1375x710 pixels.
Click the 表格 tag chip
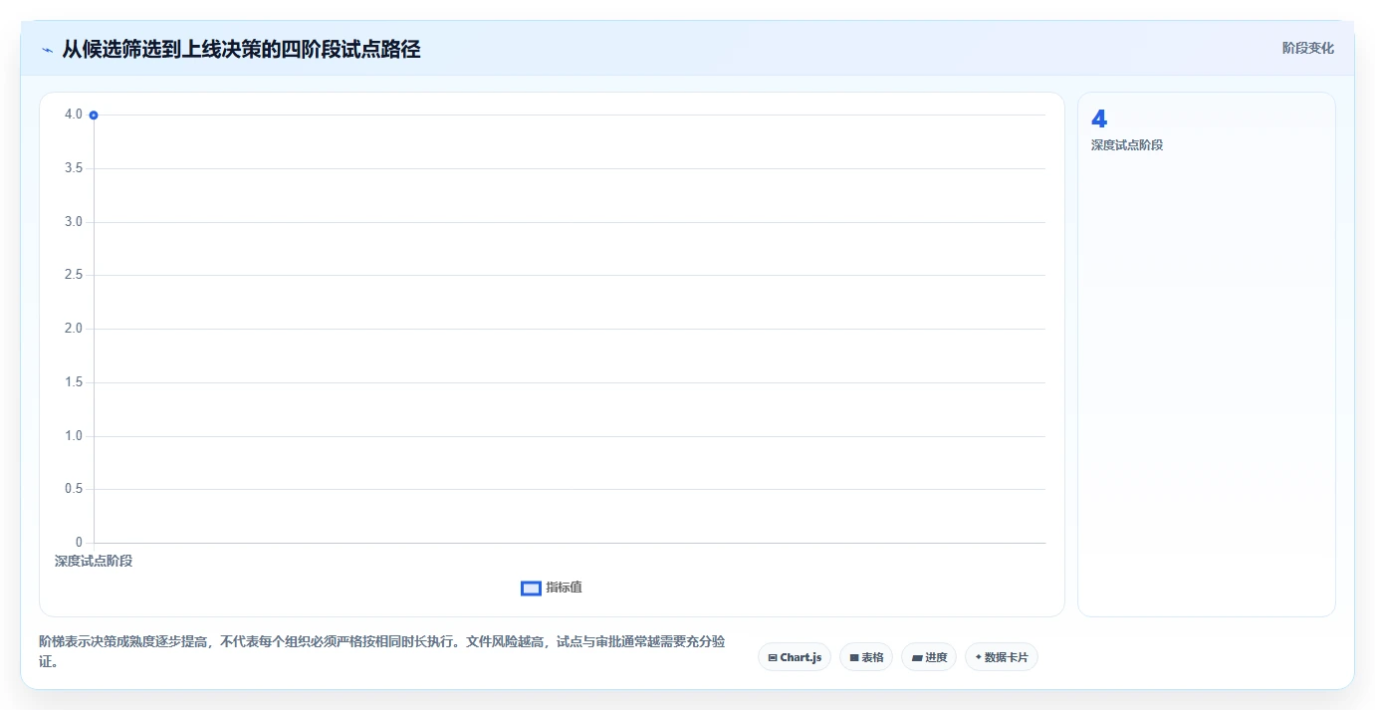866,657
